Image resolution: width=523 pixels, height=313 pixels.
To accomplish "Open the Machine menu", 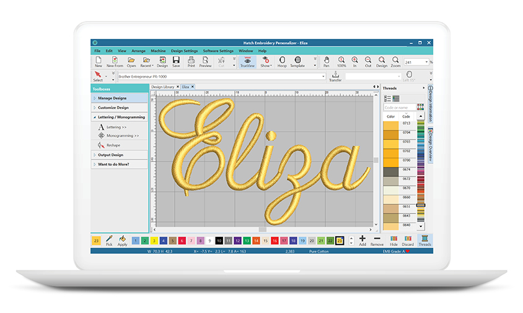I will [158, 51].
